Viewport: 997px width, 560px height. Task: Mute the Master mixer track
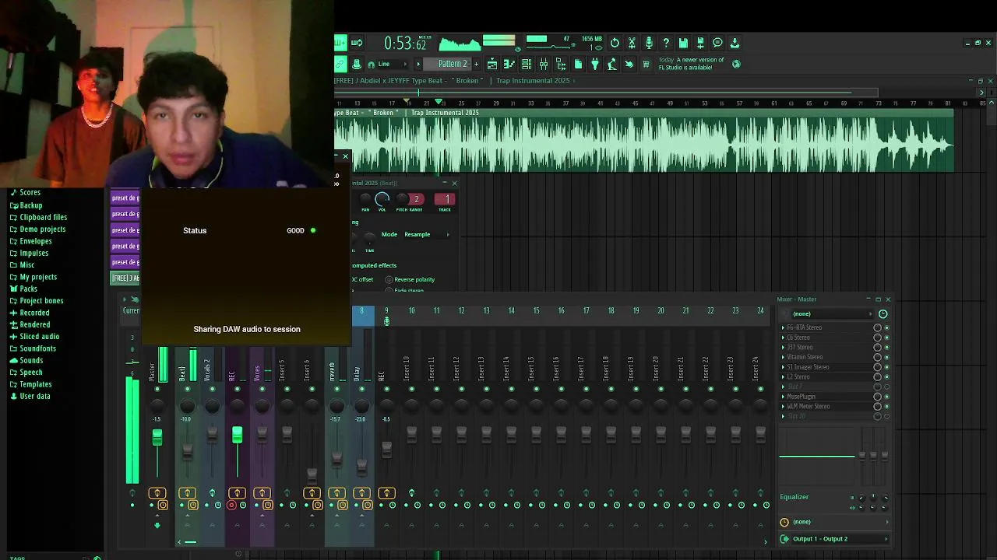click(x=157, y=389)
